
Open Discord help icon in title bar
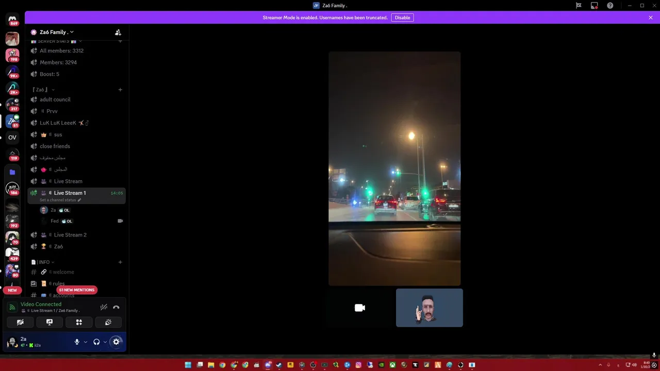point(610,5)
